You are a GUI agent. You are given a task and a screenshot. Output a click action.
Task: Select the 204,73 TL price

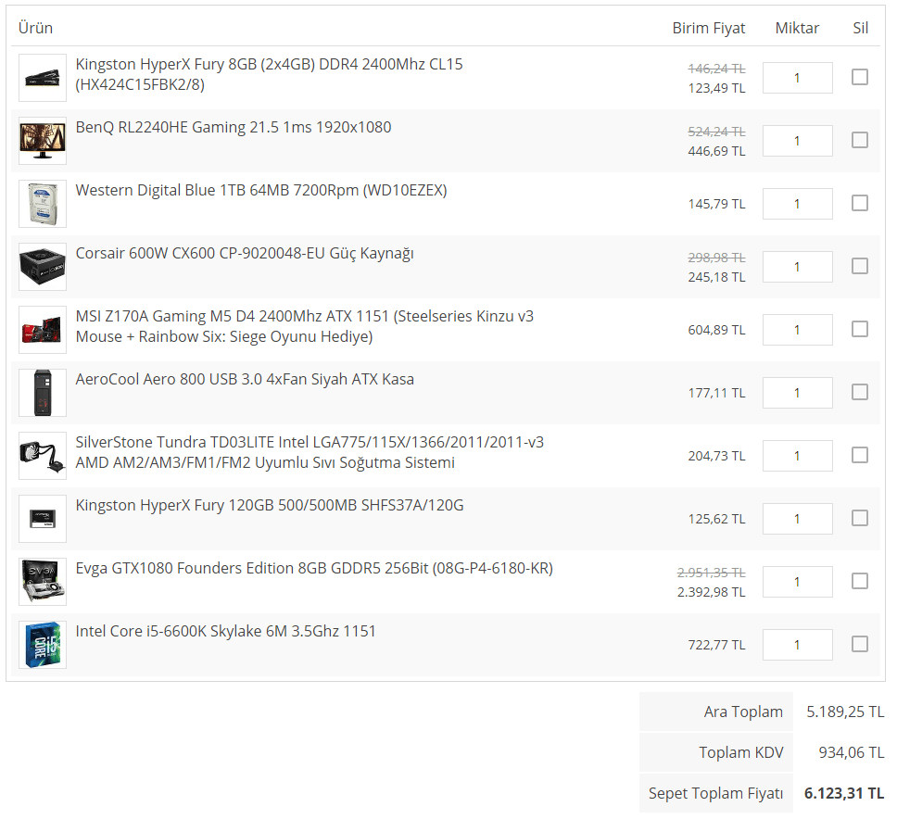(716, 455)
